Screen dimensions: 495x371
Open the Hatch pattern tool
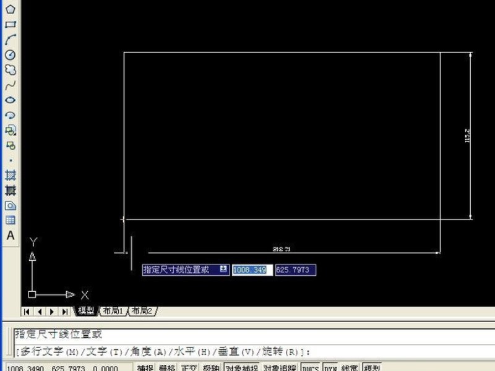pos(11,175)
